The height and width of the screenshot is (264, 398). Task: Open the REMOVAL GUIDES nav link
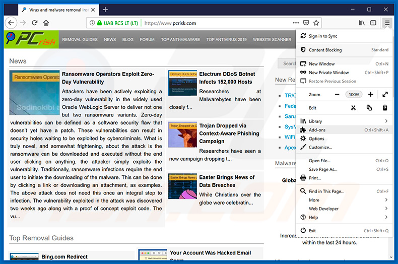pyautogui.click(x=80, y=40)
